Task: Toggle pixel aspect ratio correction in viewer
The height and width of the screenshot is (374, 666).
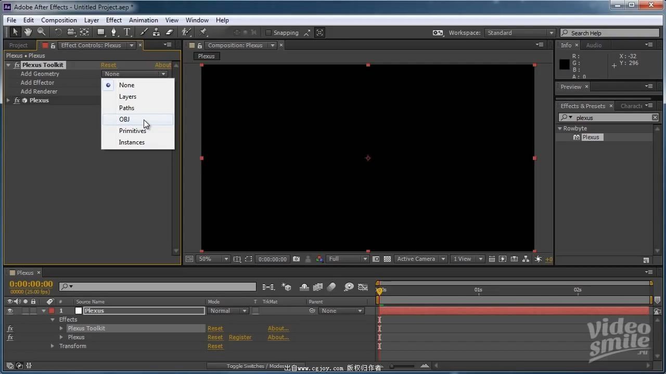Action: point(491,259)
